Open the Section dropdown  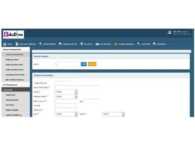[113, 114]
